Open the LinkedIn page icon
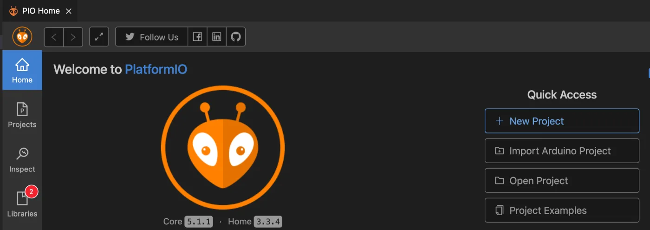This screenshot has width=650, height=230. [x=216, y=37]
